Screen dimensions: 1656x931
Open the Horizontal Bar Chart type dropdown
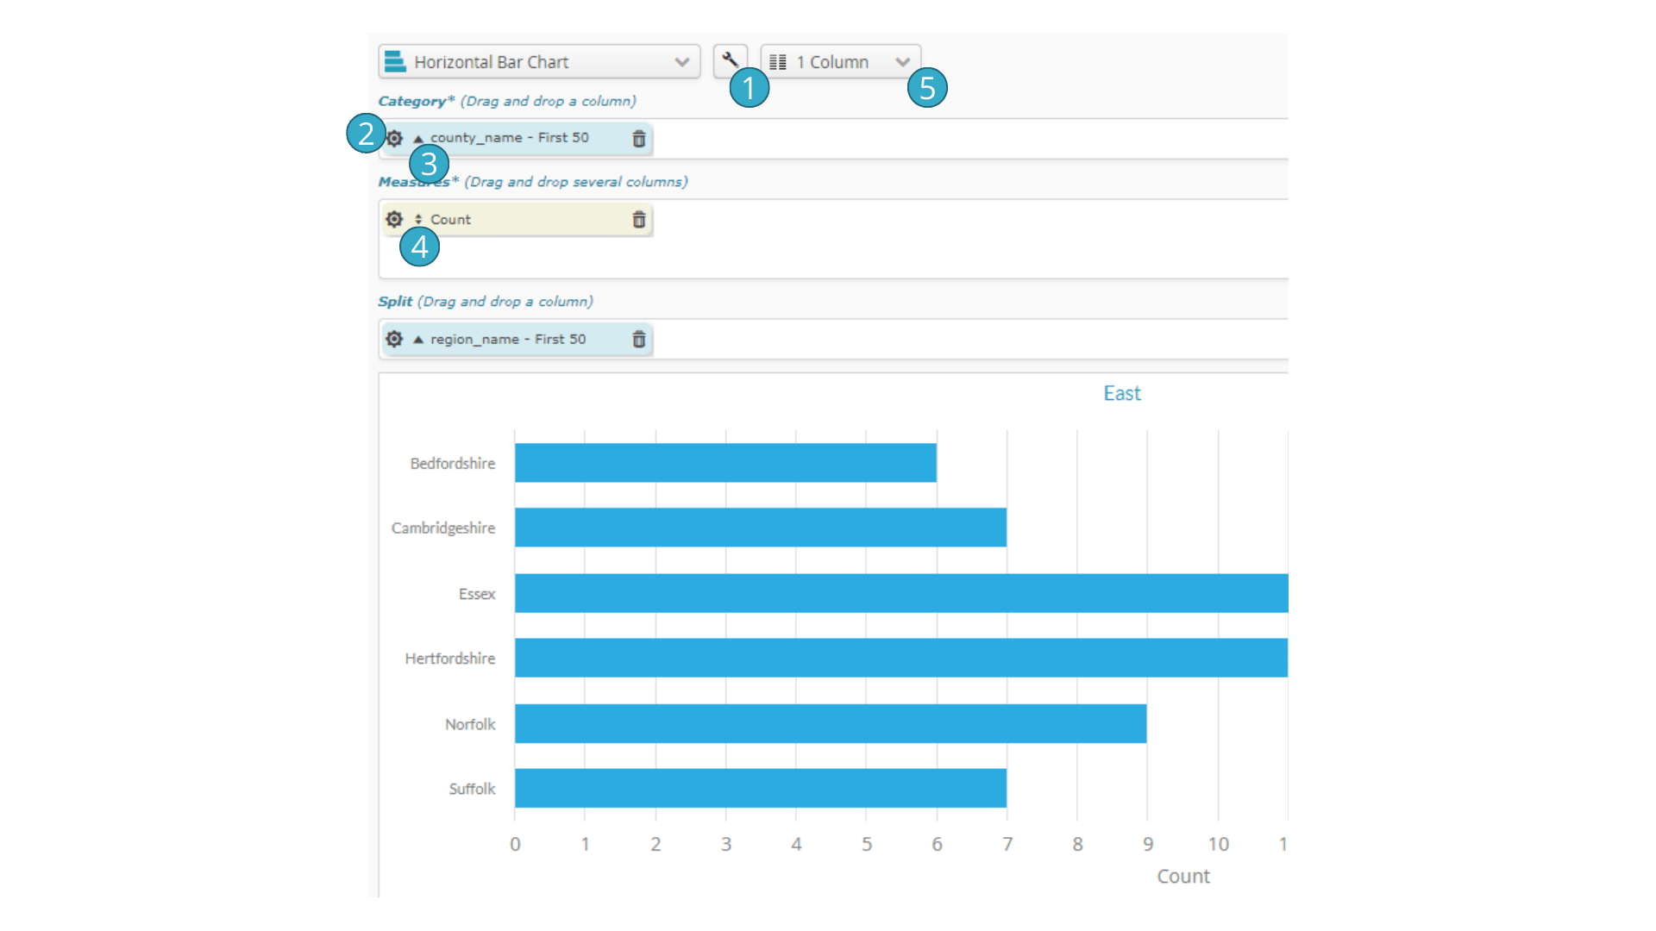539,62
